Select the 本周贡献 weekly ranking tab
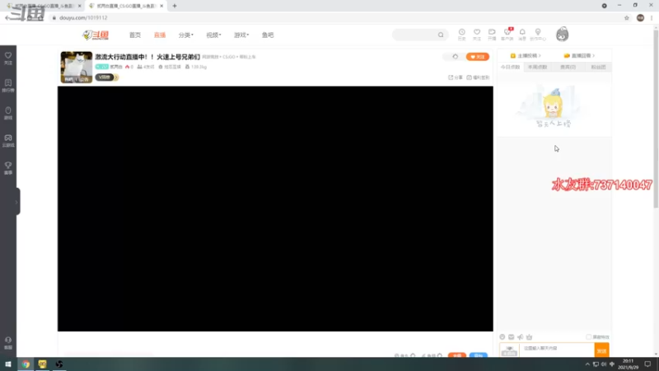The width and height of the screenshot is (659, 371). (538, 67)
